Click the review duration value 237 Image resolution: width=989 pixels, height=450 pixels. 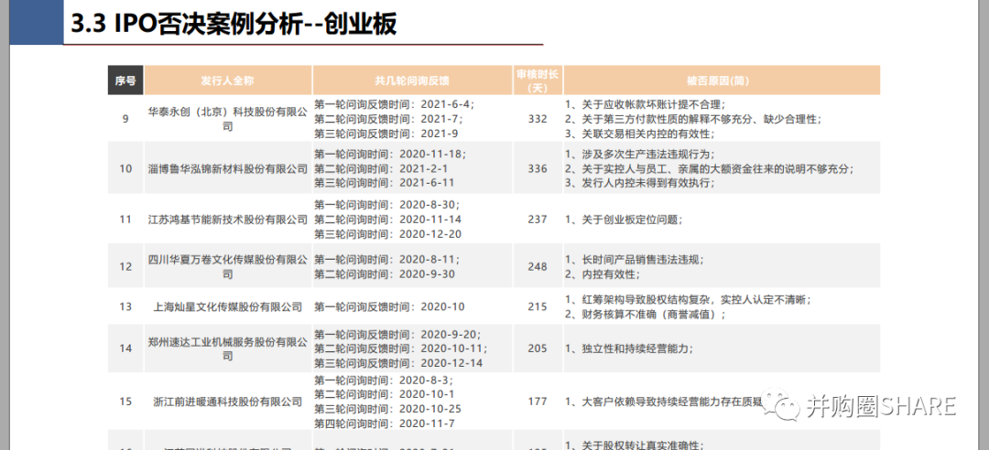(538, 220)
